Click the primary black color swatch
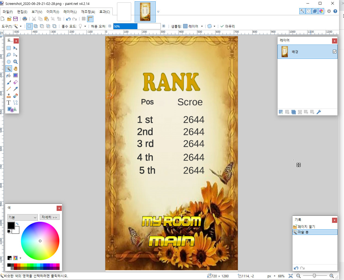Image resolution: width=344 pixels, height=280 pixels. point(11,226)
